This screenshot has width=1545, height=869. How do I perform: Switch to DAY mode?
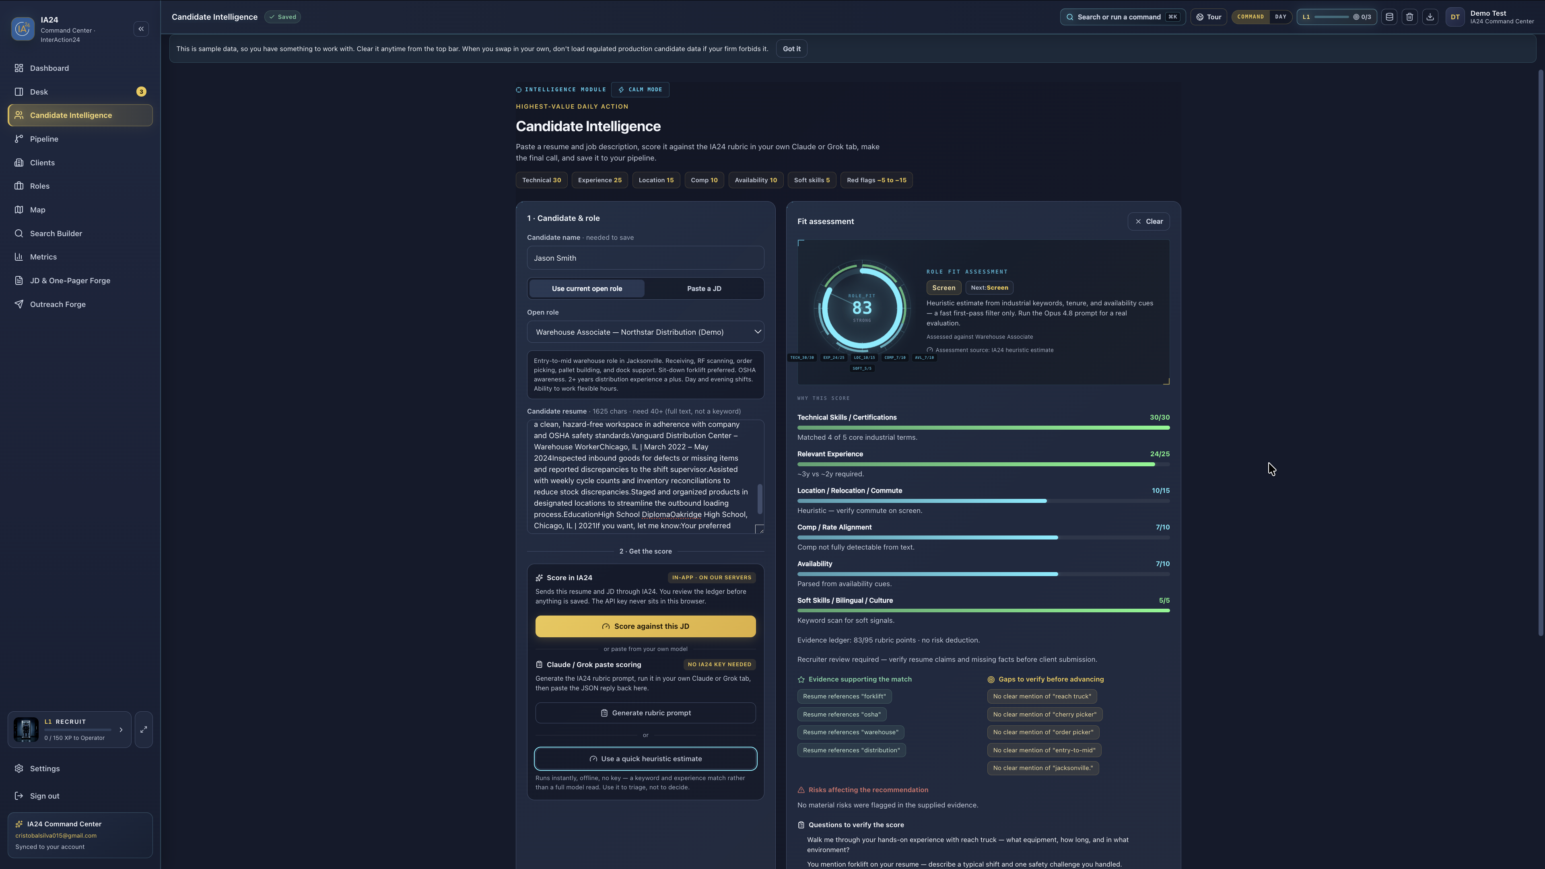point(1281,17)
